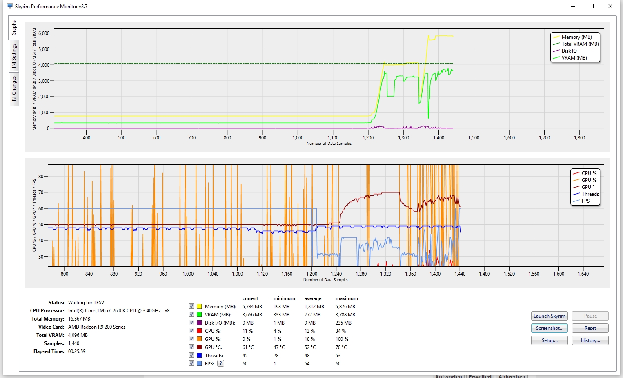Viewport: 623px width, 378px height.
Task: Click the blue Threads color swatch
Action: (199, 355)
